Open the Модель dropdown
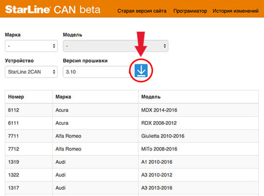264x196 pixels. tap(116, 46)
